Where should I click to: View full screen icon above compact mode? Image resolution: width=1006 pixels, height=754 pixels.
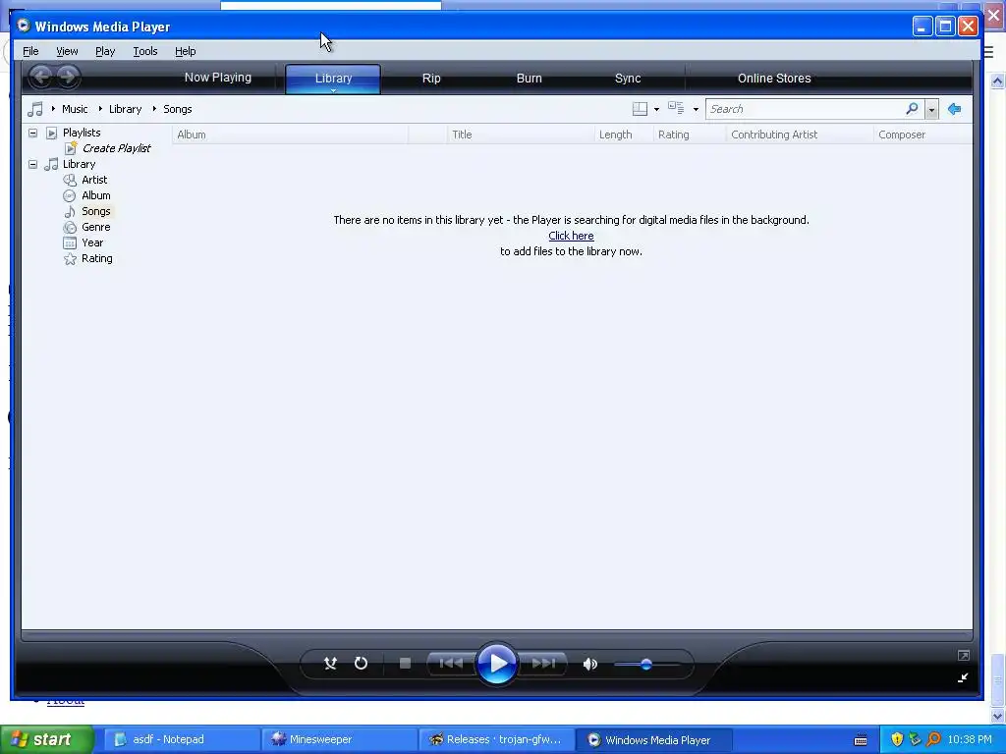tap(963, 655)
